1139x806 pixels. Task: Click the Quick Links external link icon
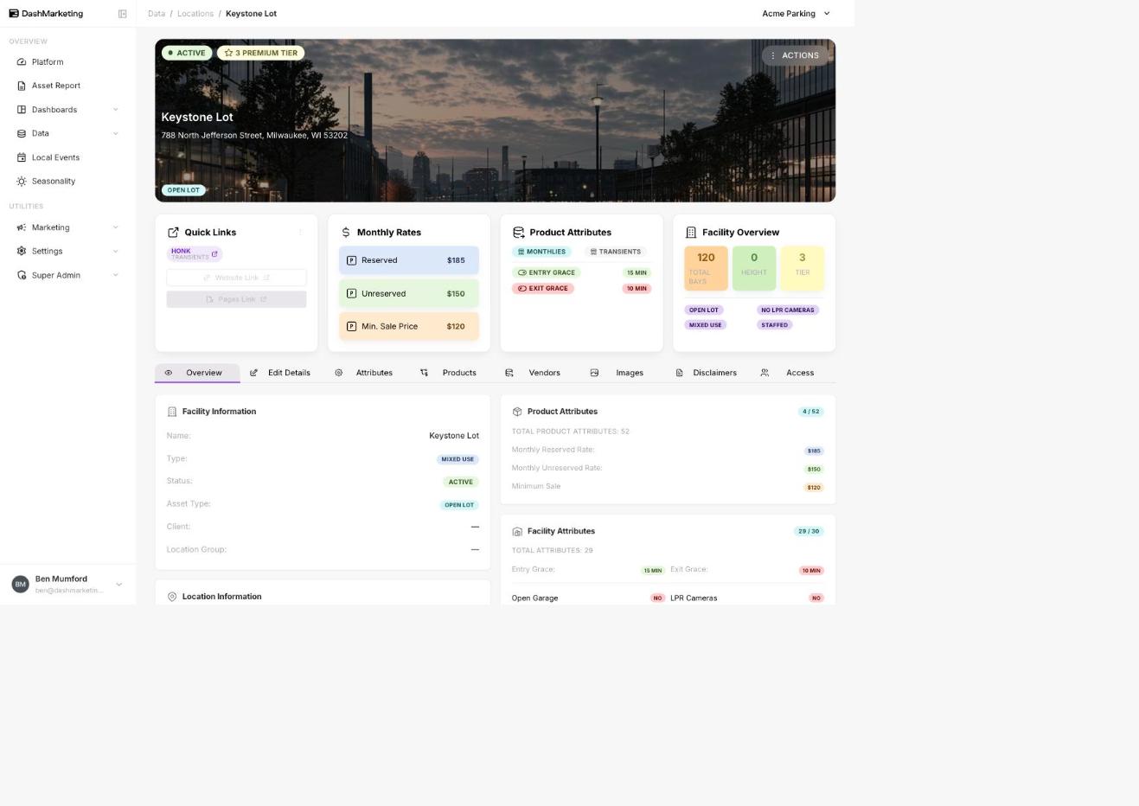point(173,233)
